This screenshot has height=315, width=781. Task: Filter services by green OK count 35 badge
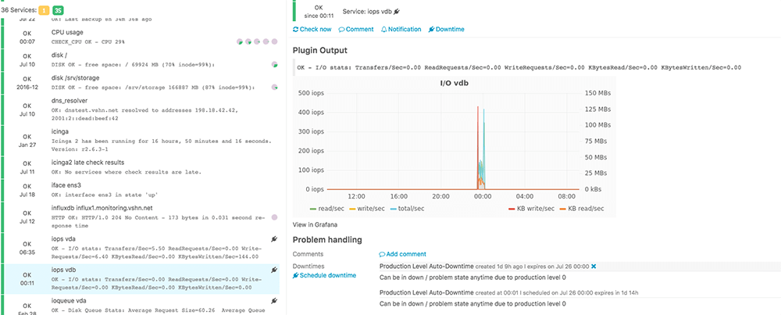point(59,9)
